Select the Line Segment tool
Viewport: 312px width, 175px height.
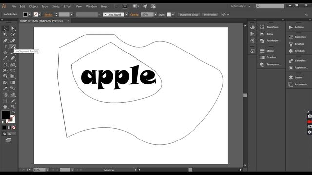point(13,47)
